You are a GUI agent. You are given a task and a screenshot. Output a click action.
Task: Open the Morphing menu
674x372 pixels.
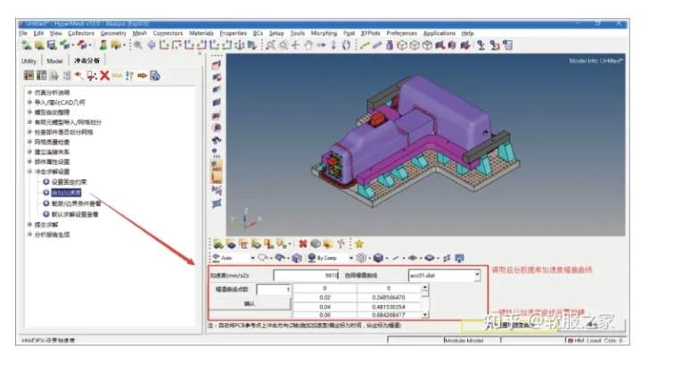coord(324,33)
